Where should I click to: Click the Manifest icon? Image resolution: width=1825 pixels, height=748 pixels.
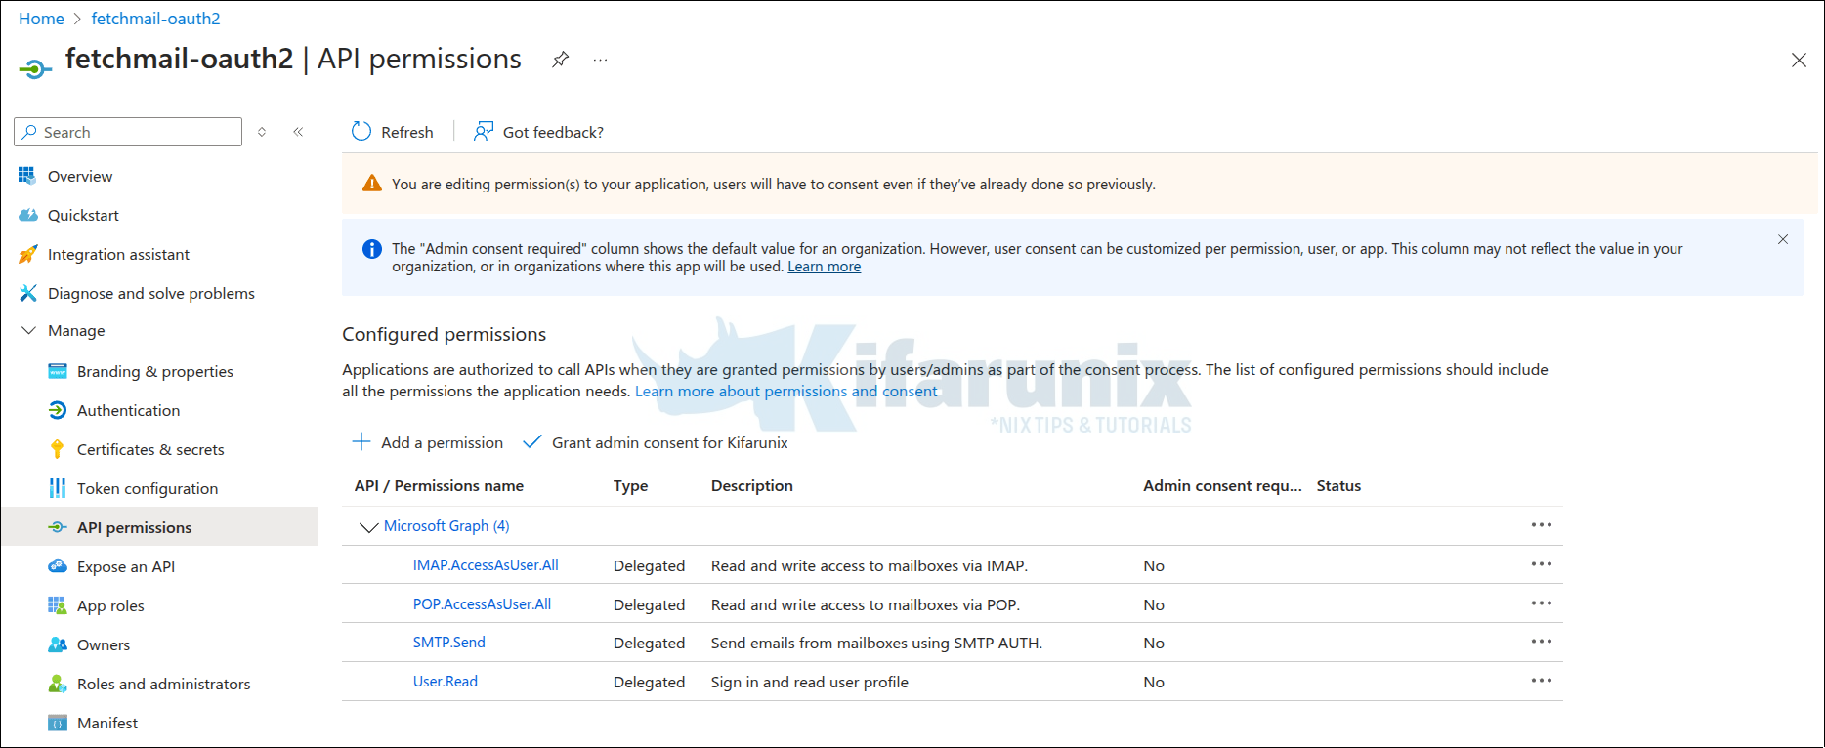coord(58,723)
